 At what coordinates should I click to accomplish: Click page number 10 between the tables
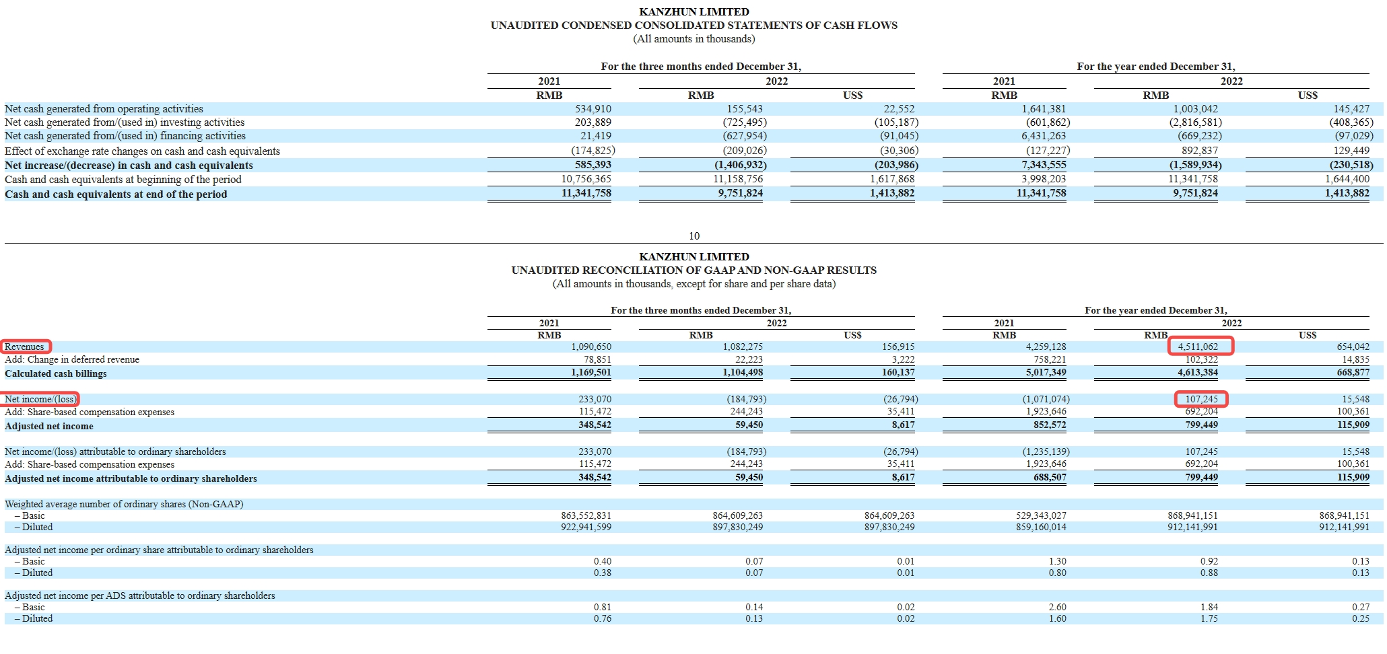point(694,235)
